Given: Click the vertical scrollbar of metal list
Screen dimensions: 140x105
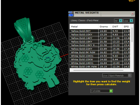Looking at the screenshot, I should (132, 35).
